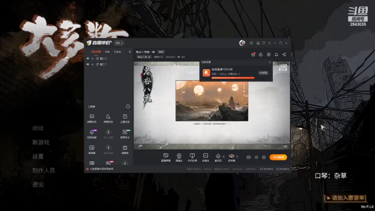Open the skin shirt icon in title bar
Screen dimensions: 375x211
[x=263, y=43]
